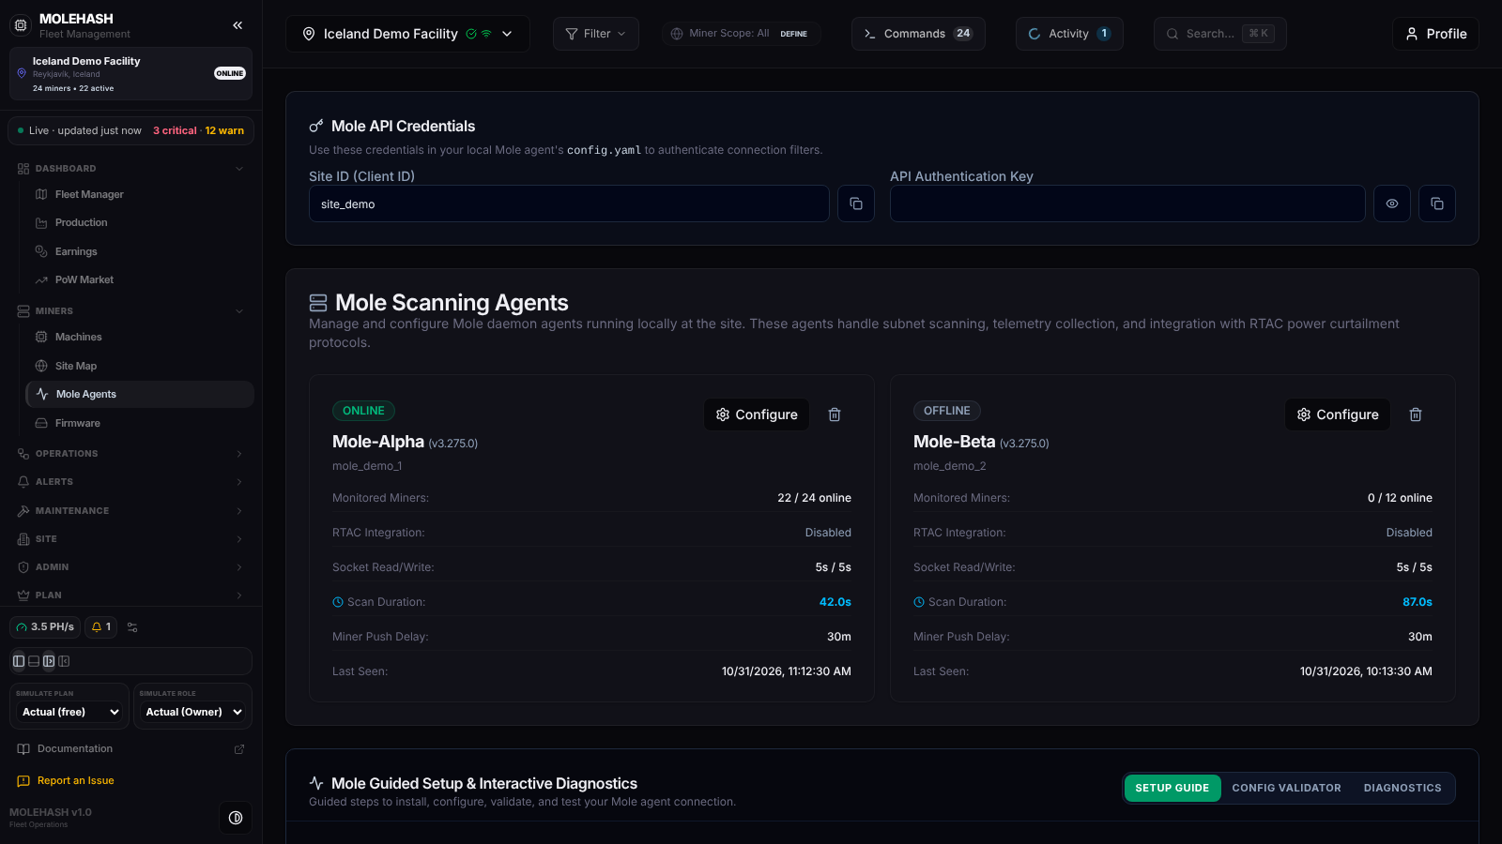1502x844 pixels.
Task: Switch to the Config Validator tab
Action: (x=1287, y=788)
